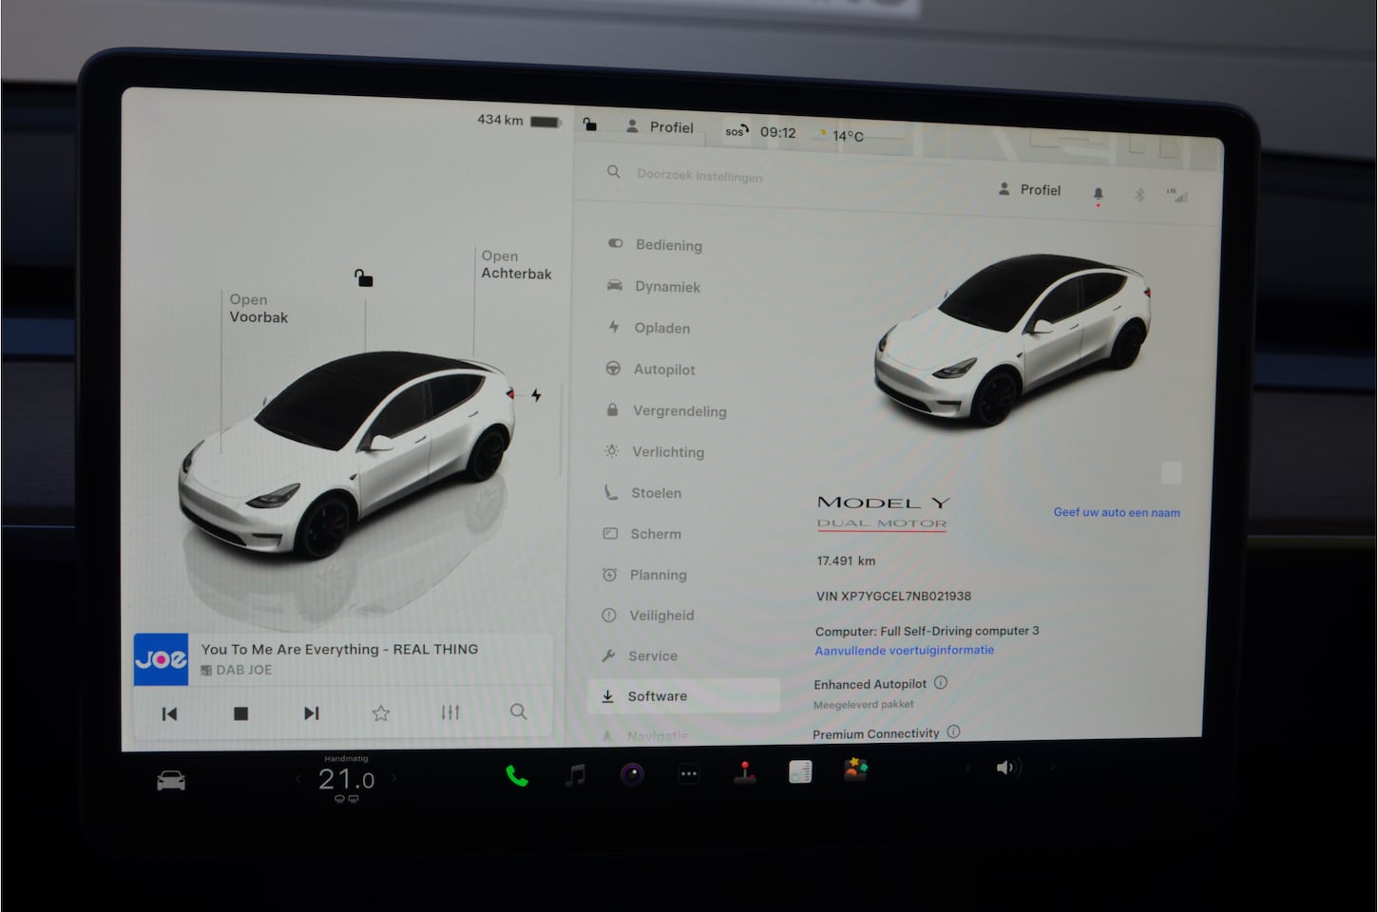Screen dimensions: 1378x912
Task: Increase temperature with right arrow
Action: point(394,778)
